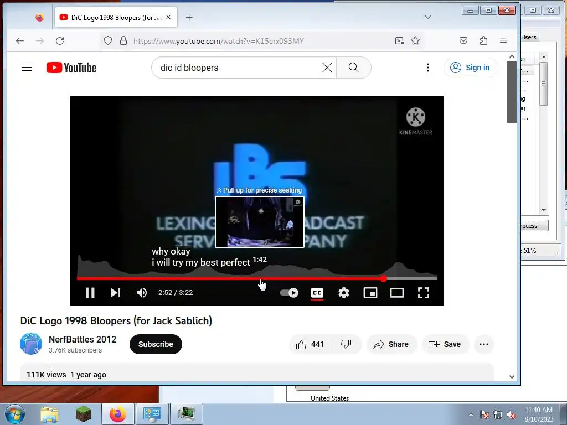Viewport: 567px width, 425px height.
Task: Go forward in Firefox
Action: click(40, 41)
